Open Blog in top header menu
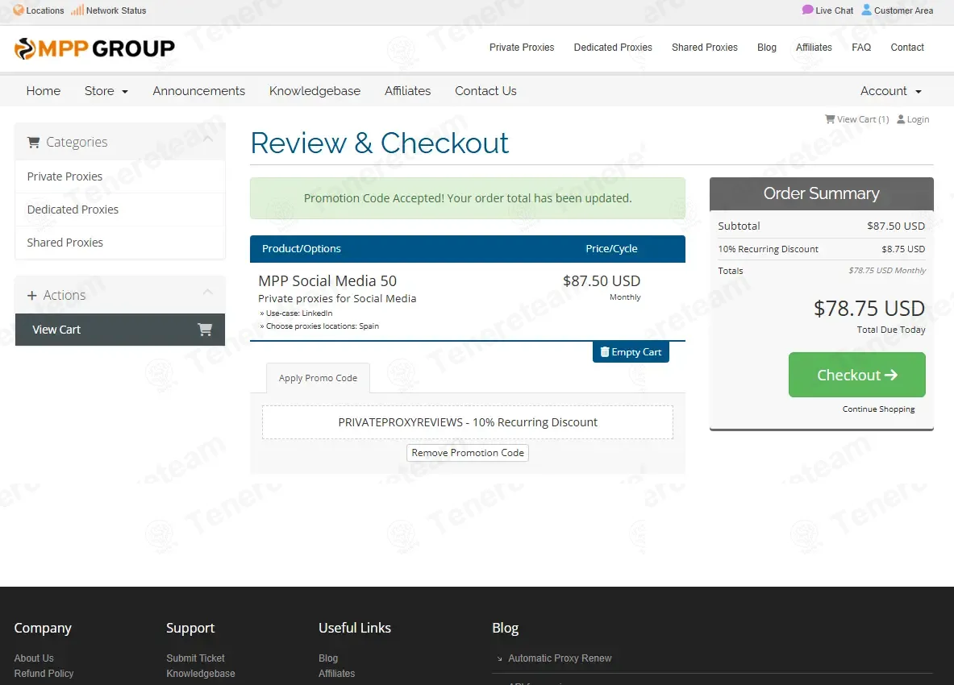Viewport: 954px width, 685px height. (767, 48)
